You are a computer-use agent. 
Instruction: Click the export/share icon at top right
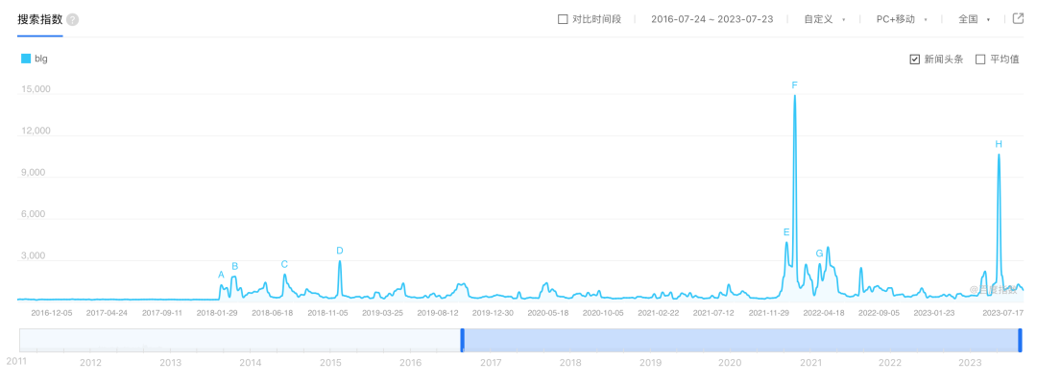(x=1018, y=18)
